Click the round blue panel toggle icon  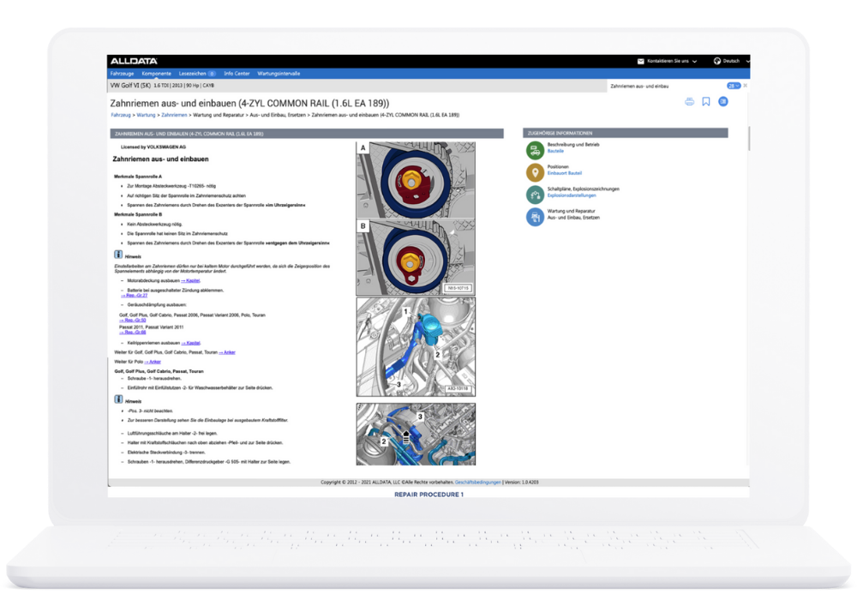[723, 102]
